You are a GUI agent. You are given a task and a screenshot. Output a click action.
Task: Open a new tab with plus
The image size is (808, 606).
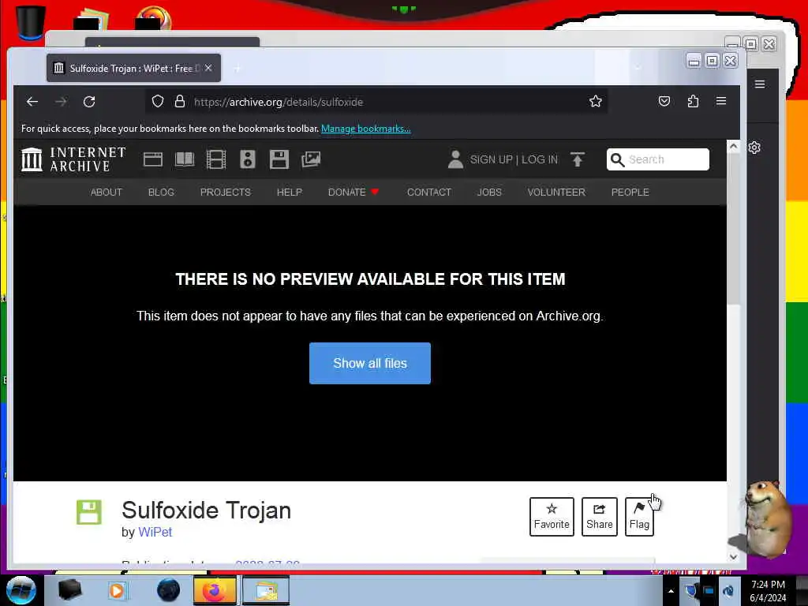point(237,68)
